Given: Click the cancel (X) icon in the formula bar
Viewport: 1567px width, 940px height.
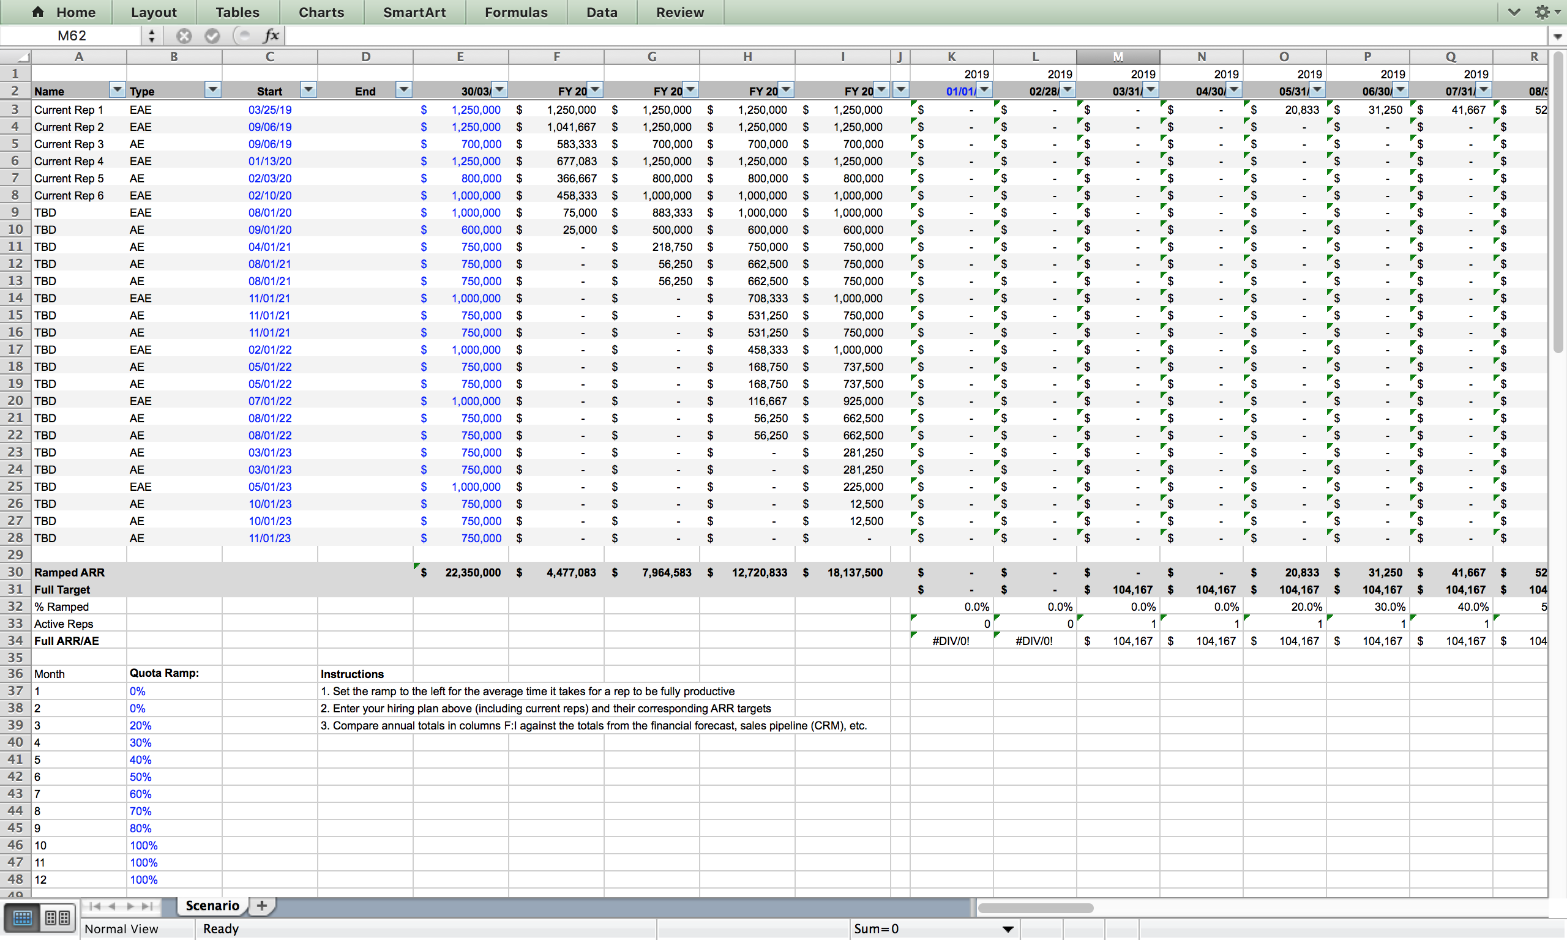Looking at the screenshot, I should coord(184,35).
